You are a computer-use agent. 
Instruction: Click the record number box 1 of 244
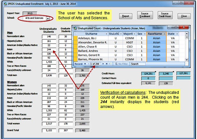coord(95,64)
